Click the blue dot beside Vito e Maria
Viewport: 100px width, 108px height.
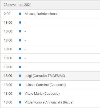[20, 93]
